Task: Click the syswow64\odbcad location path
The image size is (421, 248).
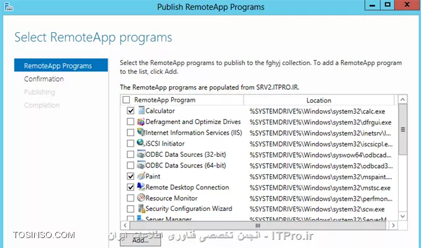Action: (x=320, y=155)
